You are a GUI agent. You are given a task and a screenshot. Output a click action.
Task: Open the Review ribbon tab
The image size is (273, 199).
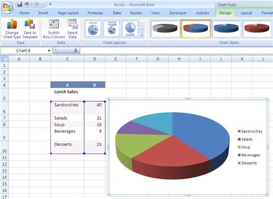(x=136, y=13)
